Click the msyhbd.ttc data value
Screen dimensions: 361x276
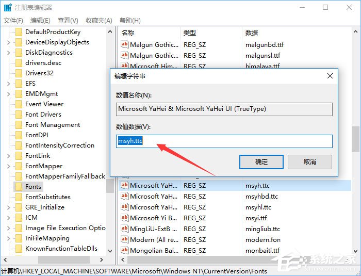point(262,197)
